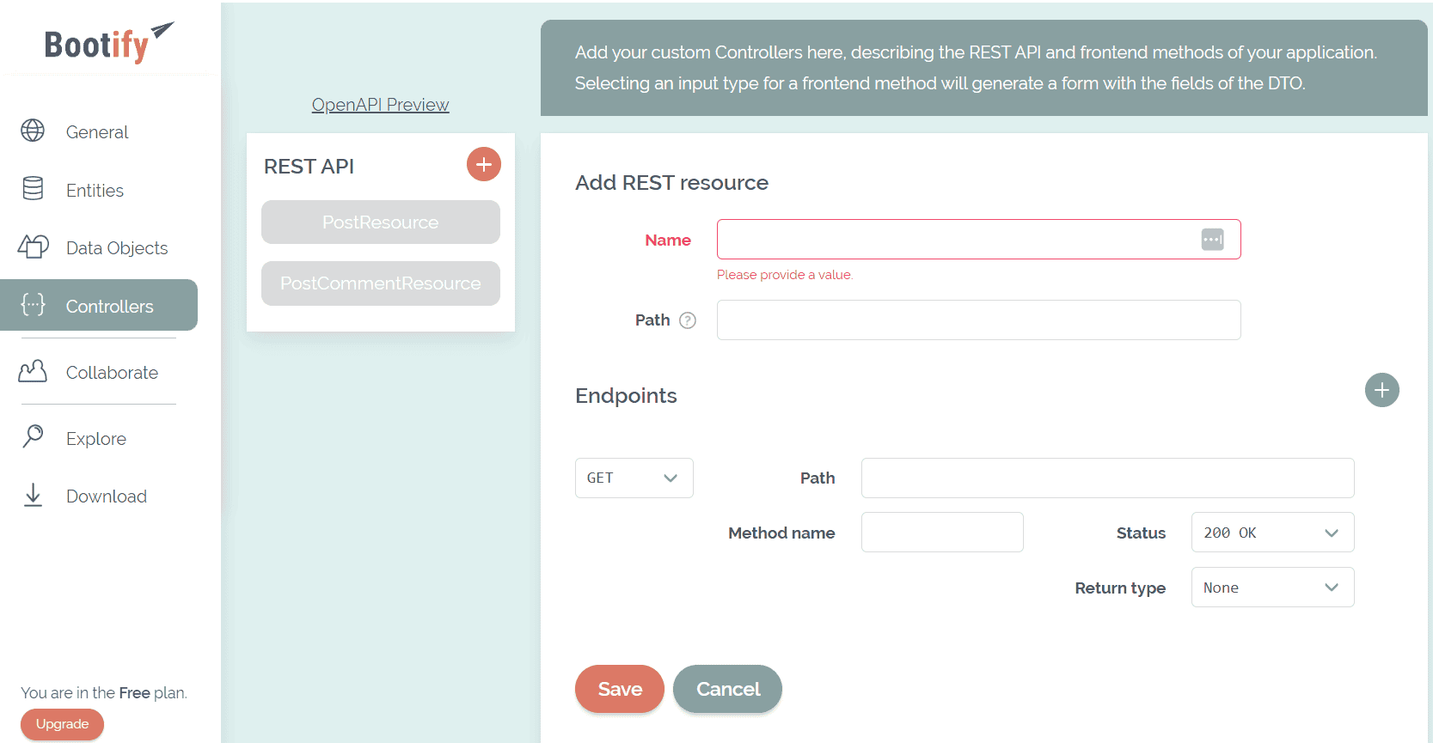This screenshot has width=1433, height=743.
Task: Open the GET HTTP method dropdown
Action: 634,478
